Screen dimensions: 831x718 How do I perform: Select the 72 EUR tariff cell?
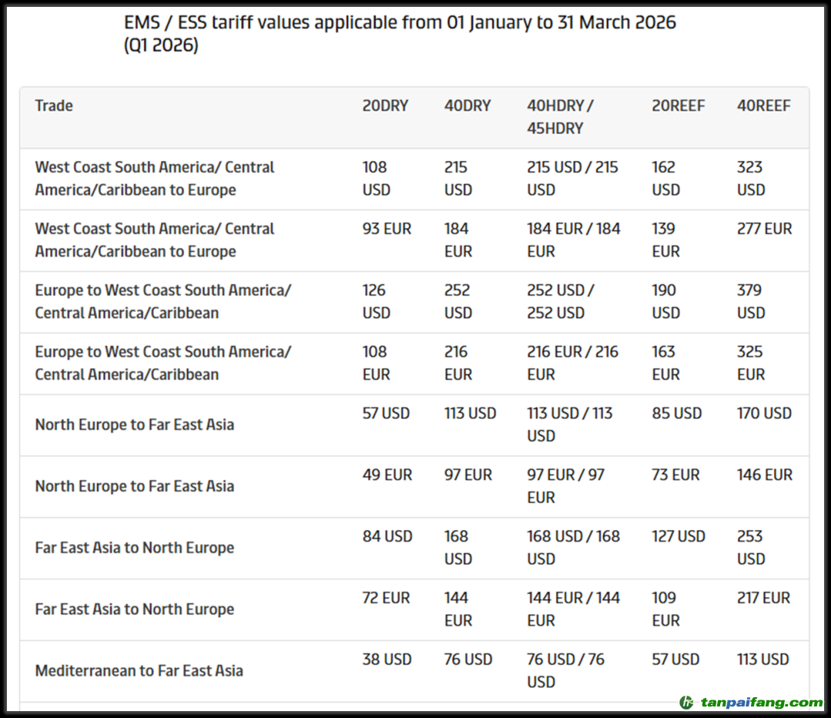point(385,599)
